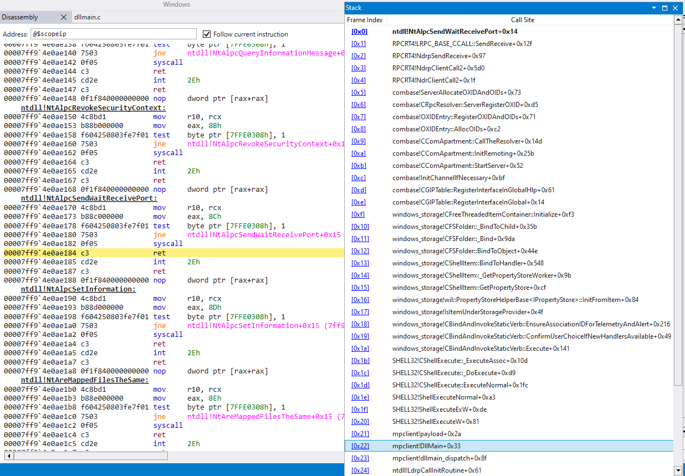
Task: Click the mov eax, 8Ch instruction line
Action: 113,217
